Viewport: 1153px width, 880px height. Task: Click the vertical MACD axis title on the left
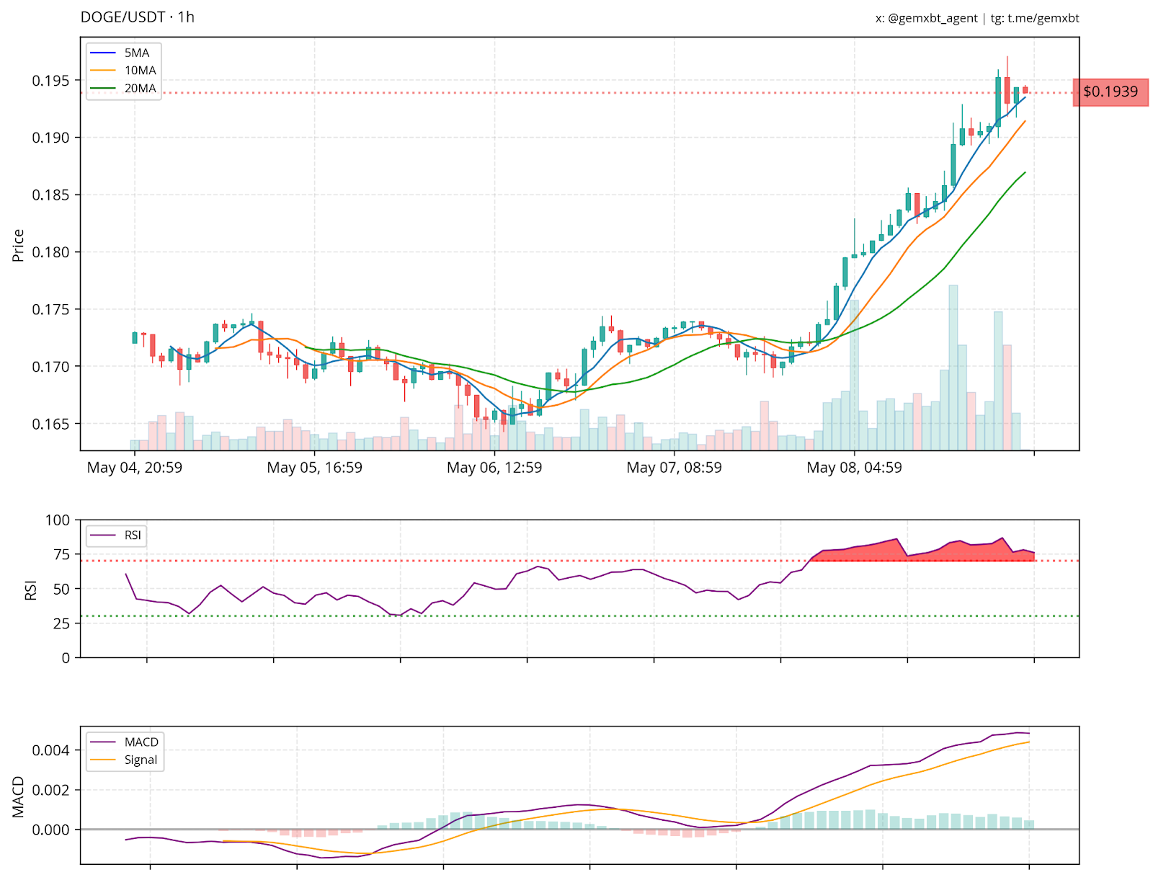click(x=19, y=796)
